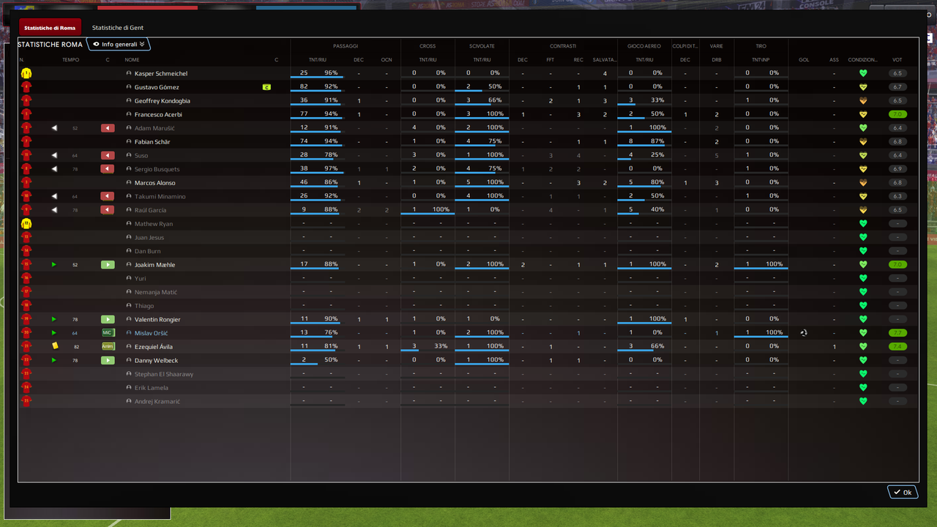The height and width of the screenshot is (527, 937).
Task: Open Kasper Schmeichel's player profile
Action: tap(161, 73)
